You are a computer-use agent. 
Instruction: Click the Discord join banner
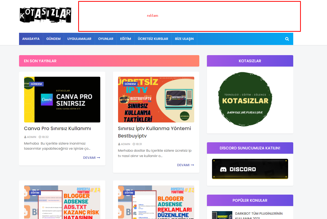click(250, 169)
